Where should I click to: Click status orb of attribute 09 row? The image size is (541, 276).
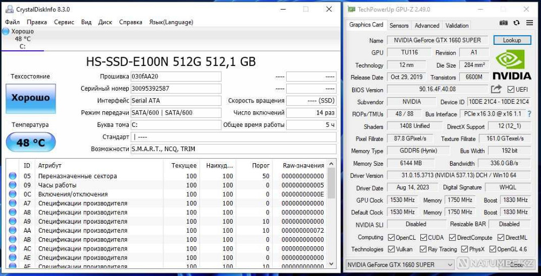[13, 185]
